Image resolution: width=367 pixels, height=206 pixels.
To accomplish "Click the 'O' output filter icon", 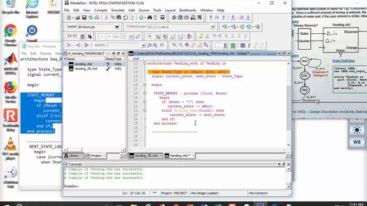I will (108, 37).
